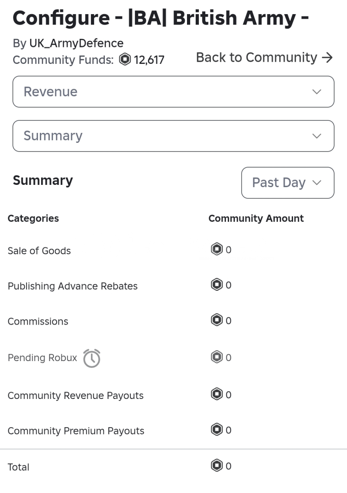Click the Pending Robux label
The width and height of the screenshot is (347, 493).
[x=43, y=358]
